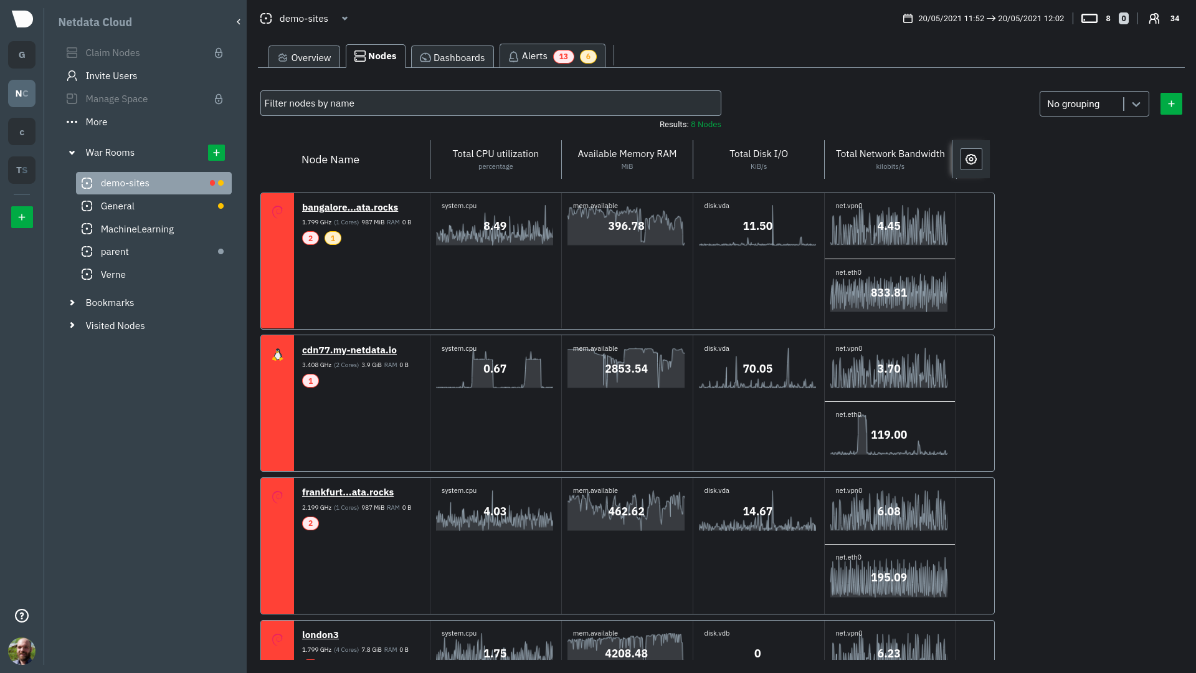Click the Claim Nodes lock icon
The height and width of the screenshot is (673, 1196).
coord(219,53)
